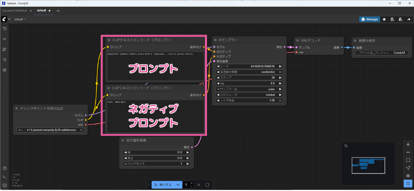The image size is (414, 191).
Task: Next sampler via euler right arrow
Action: coord(280,89)
